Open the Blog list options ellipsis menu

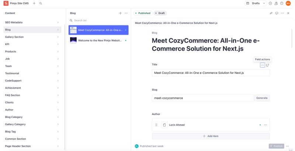(126, 13)
